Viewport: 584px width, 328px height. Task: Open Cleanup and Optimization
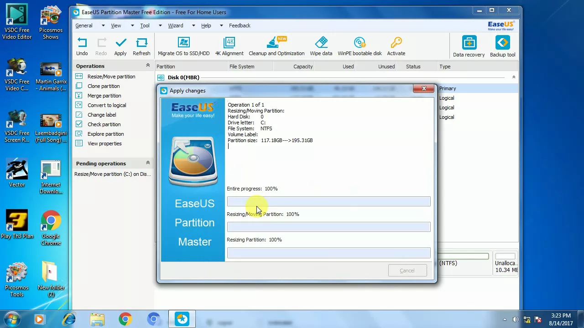pyautogui.click(x=276, y=47)
